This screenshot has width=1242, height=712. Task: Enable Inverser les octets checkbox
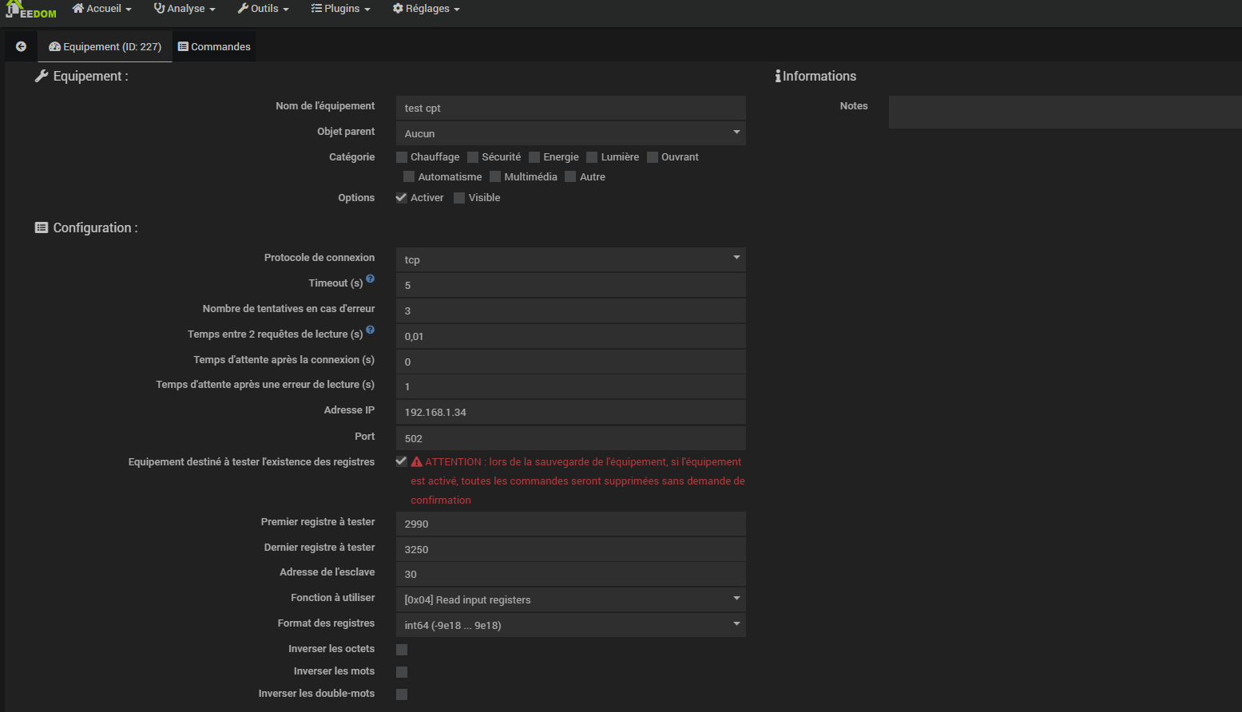point(402,650)
